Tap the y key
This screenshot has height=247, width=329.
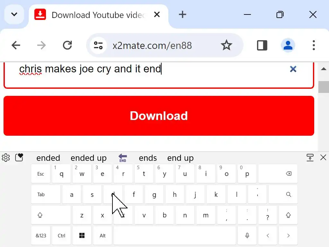164,174
